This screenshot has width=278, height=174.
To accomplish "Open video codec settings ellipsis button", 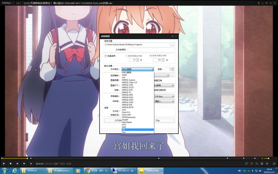I will [172, 76].
